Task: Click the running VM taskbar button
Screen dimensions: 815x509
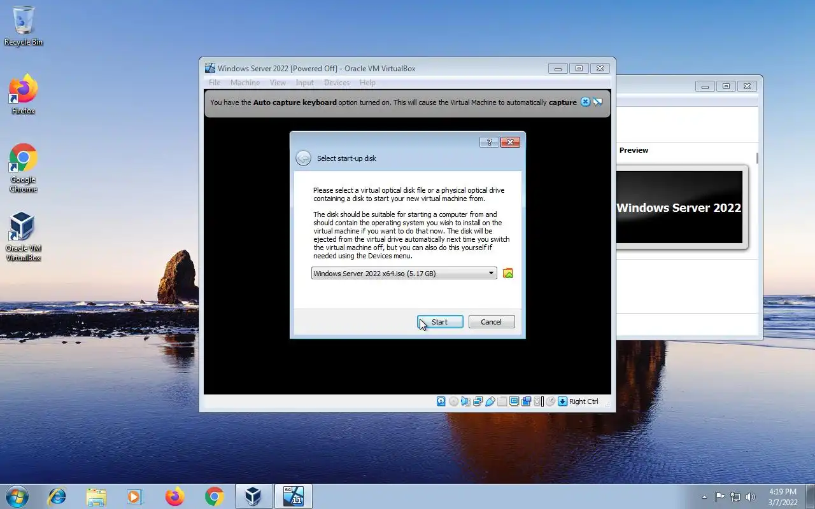Action: click(294, 496)
